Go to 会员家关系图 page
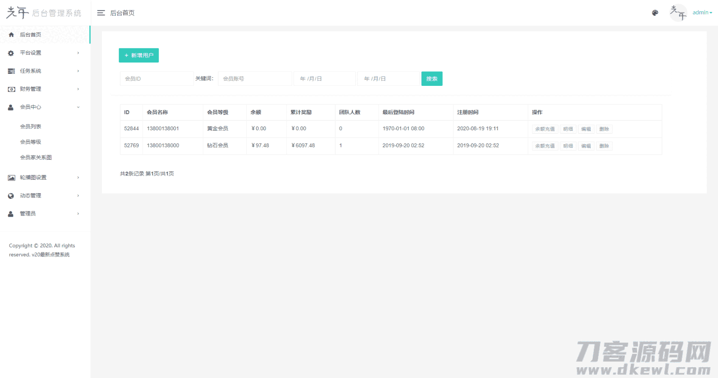 point(36,157)
